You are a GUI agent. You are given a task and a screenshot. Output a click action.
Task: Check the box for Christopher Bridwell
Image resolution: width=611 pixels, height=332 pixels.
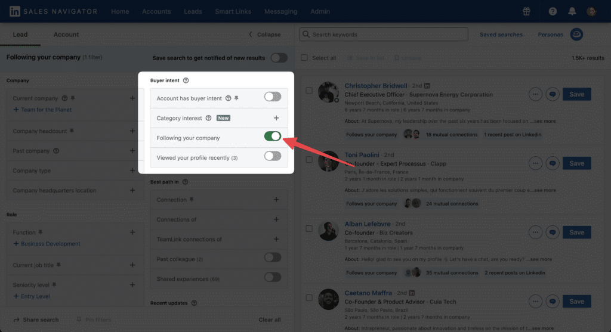coord(309,90)
